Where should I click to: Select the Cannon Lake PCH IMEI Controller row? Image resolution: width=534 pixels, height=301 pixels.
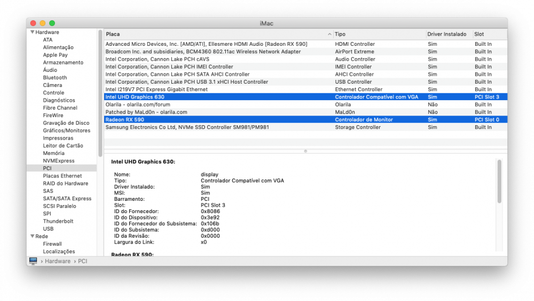point(305,67)
